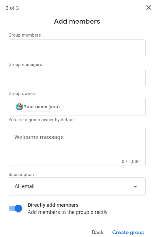Viewport: 154px width, 237px height.
Task: Click the Add members heading
Action: pos(77,21)
